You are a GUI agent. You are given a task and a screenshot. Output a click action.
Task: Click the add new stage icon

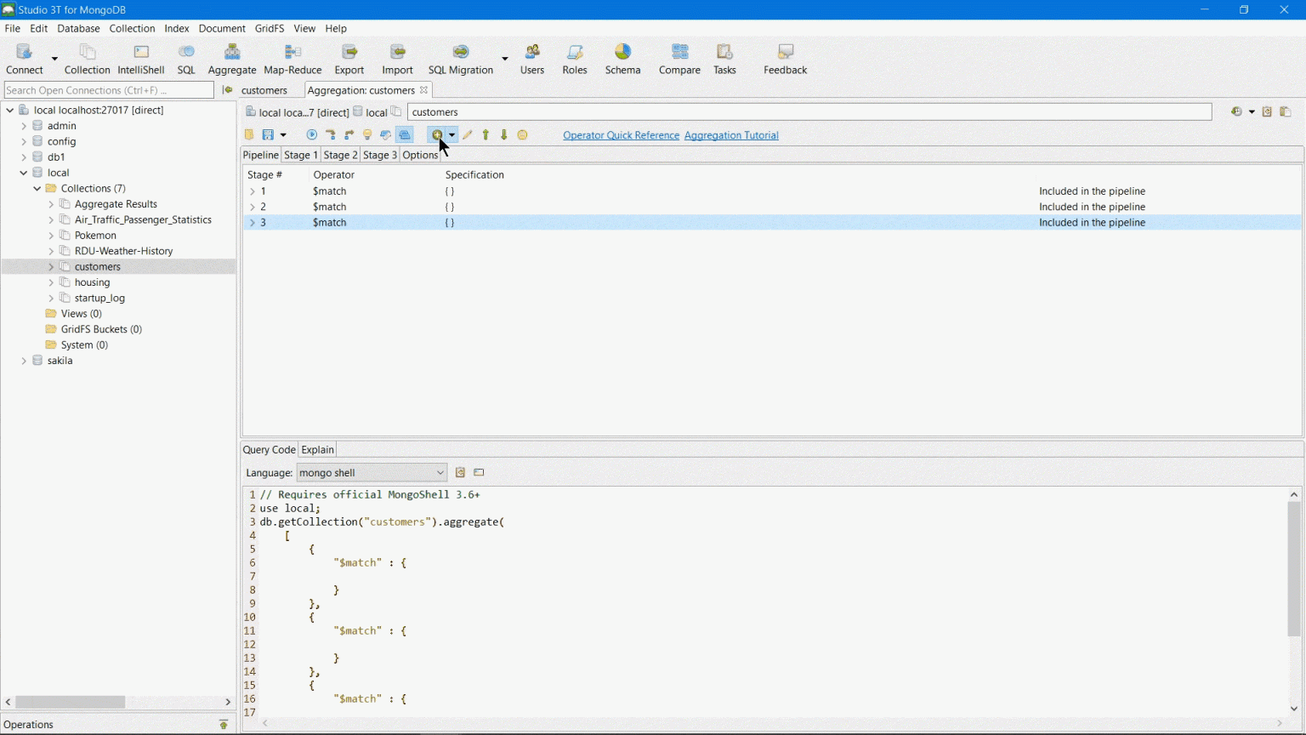[437, 135]
